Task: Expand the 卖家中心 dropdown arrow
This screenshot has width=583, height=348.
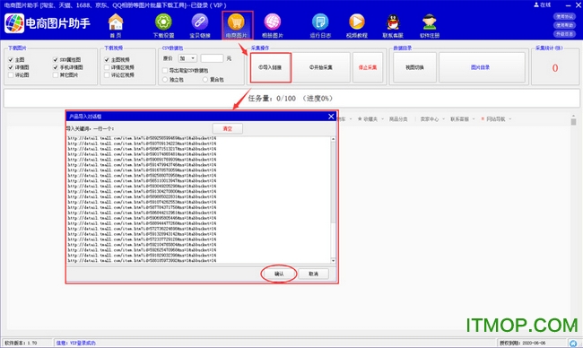Action: click(444, 119)
